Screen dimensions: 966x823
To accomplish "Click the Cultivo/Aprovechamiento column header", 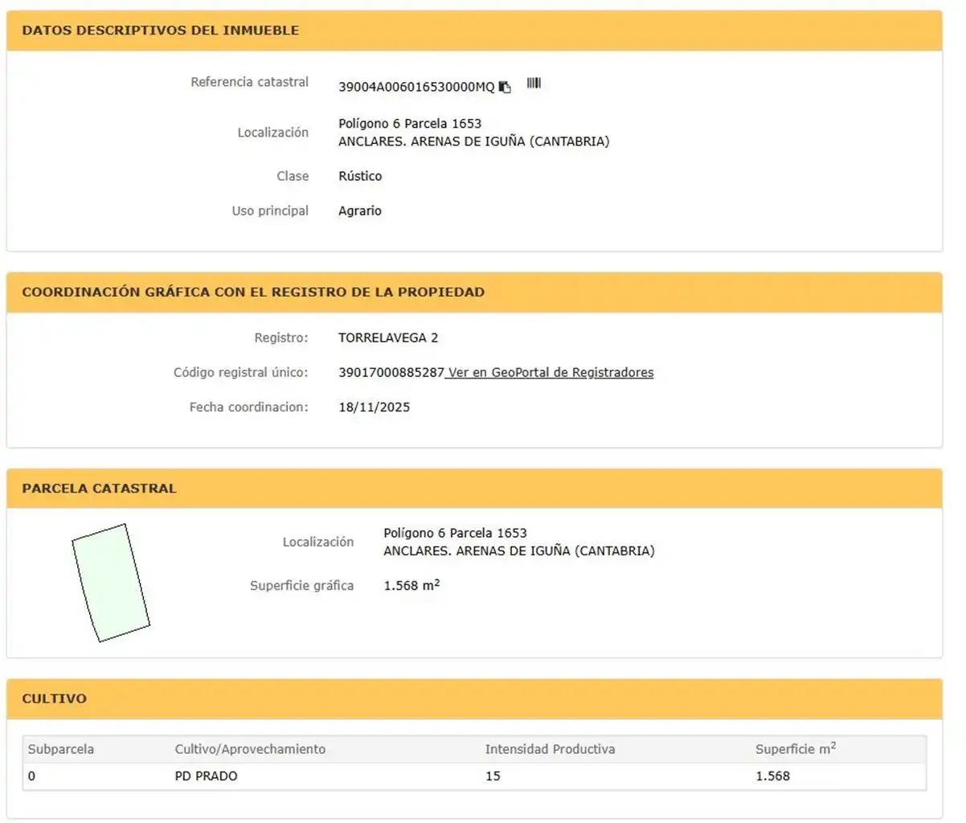I will 250,749.
